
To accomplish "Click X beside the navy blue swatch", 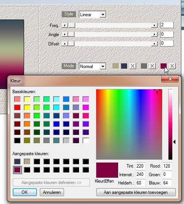I will [133, 66].
